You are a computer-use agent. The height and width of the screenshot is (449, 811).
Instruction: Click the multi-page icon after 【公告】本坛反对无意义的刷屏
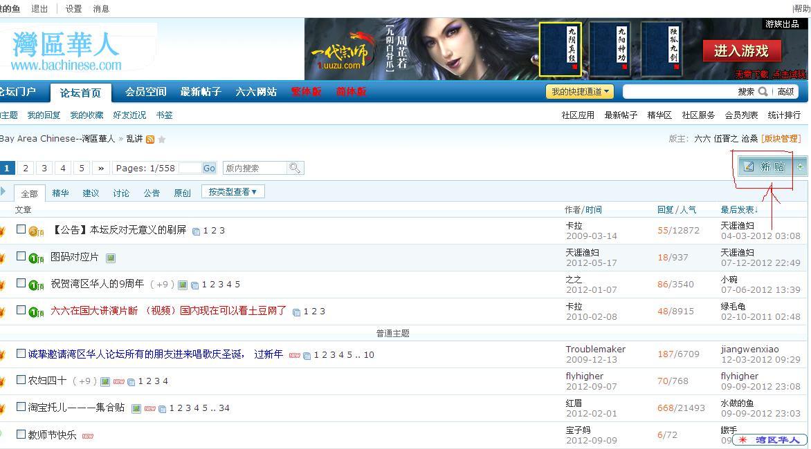[x=197, y=231]
